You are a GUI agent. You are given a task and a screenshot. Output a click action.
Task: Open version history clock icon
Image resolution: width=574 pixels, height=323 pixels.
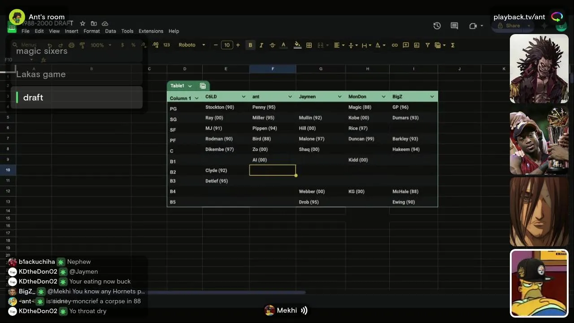(437, 26)
